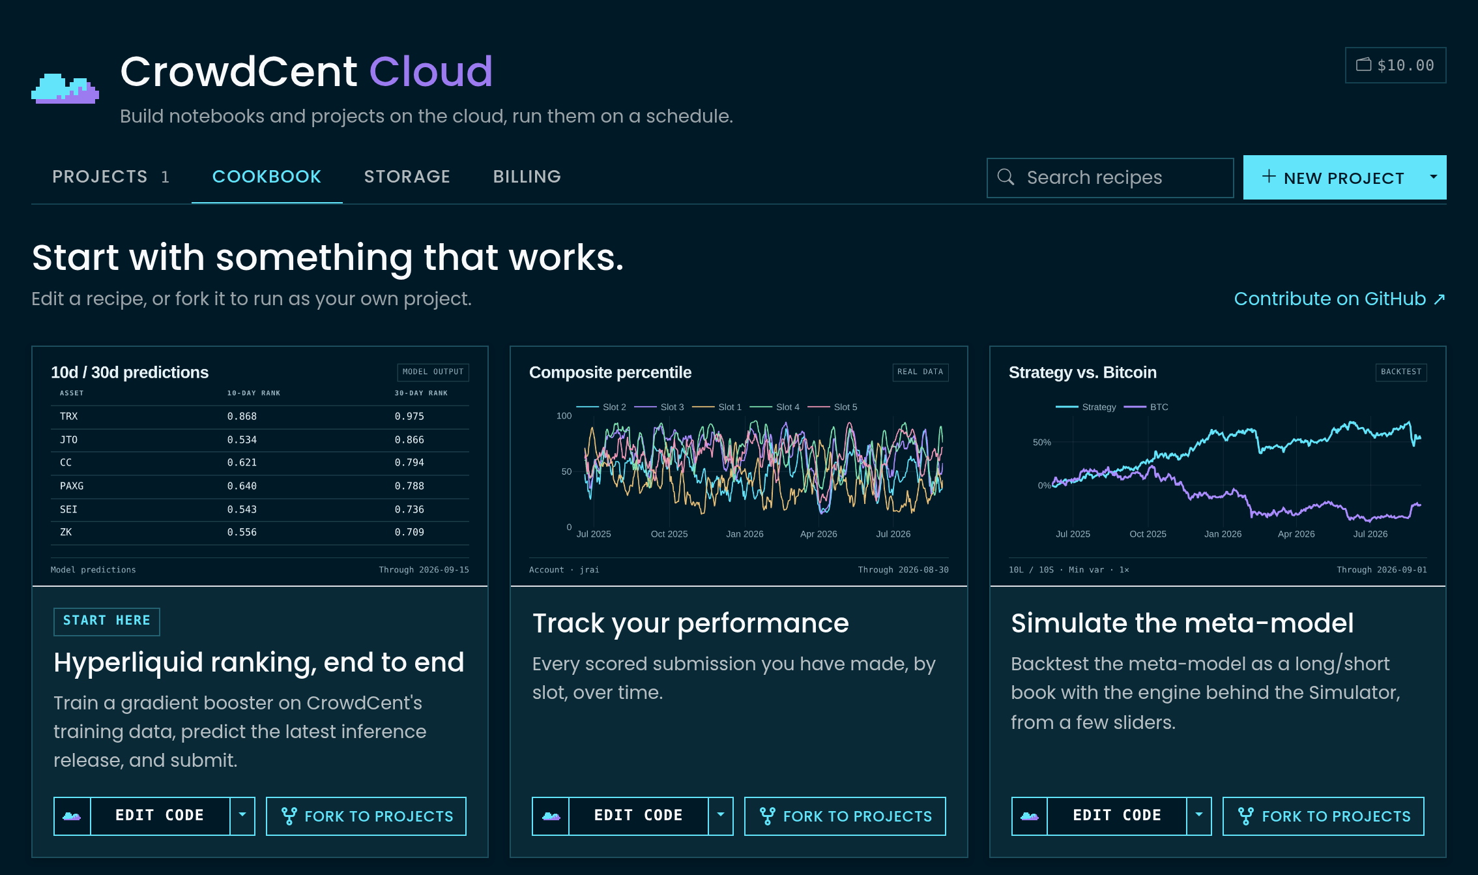This screenshot has height=875, width=1478.
Task: Click the search magnifier icon
Action: (1006, 177)
